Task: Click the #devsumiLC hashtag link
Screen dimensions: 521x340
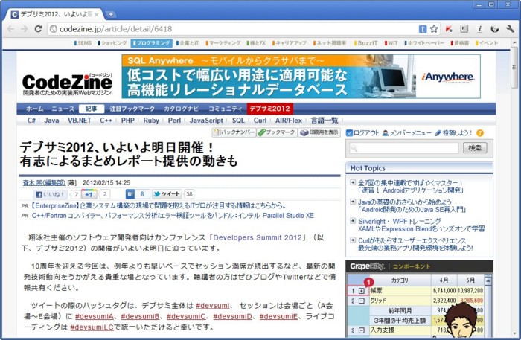Action: pos(92,327)
